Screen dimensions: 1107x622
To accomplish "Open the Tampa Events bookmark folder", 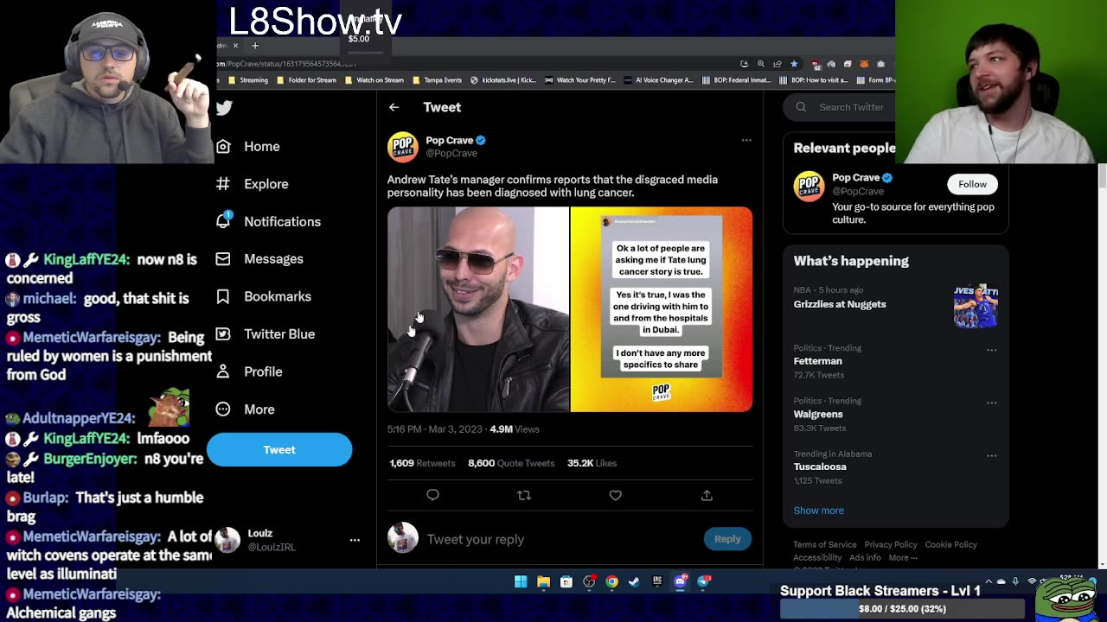I will tap(437, 80).
